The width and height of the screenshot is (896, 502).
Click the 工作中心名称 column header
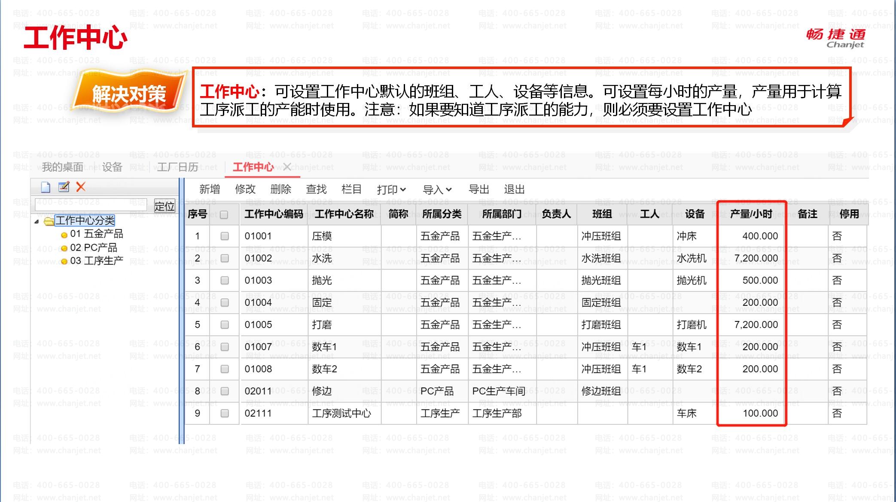click(x=344, y=214)
